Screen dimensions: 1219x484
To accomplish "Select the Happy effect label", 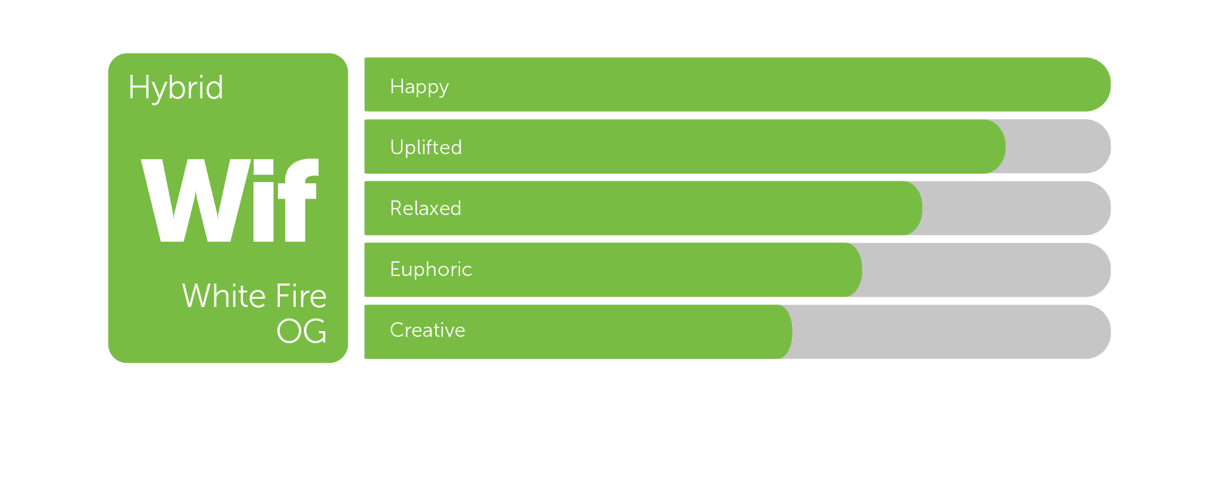I will (x=419, y=86).
